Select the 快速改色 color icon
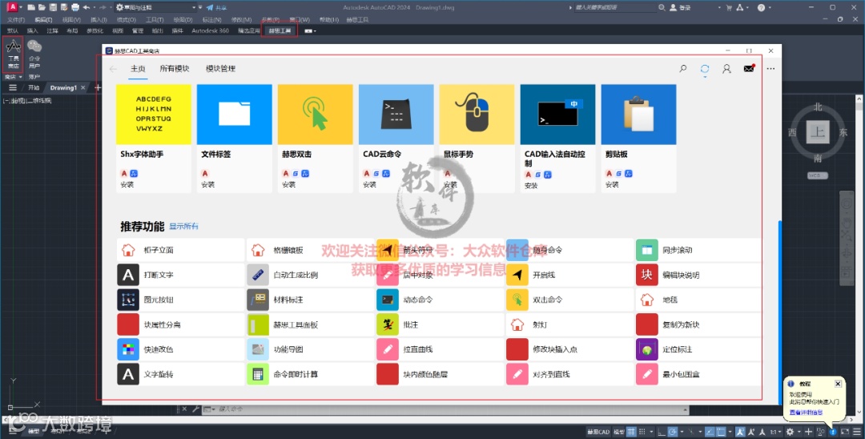This screenshot has width=865, height=439. pos(128,349)
